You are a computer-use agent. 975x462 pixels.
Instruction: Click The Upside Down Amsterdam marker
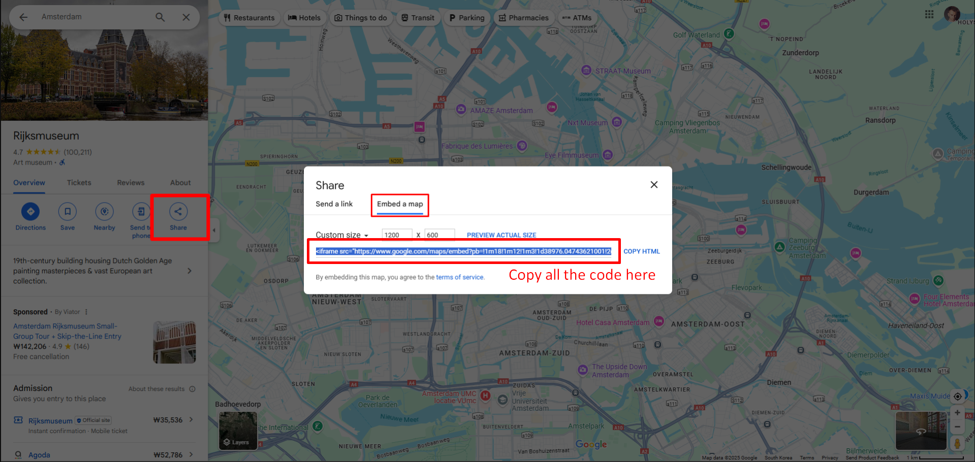point(583,370)
